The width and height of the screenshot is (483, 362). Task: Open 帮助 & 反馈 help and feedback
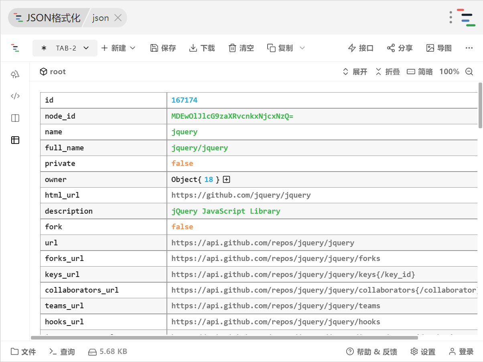pos(371,352)
